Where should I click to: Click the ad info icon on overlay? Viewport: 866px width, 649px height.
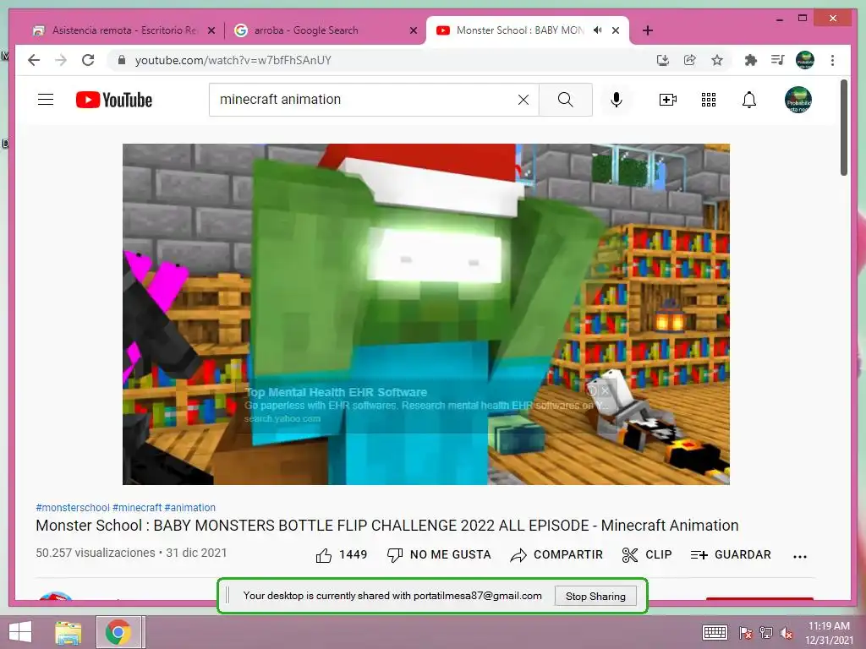tap(592, 390)
